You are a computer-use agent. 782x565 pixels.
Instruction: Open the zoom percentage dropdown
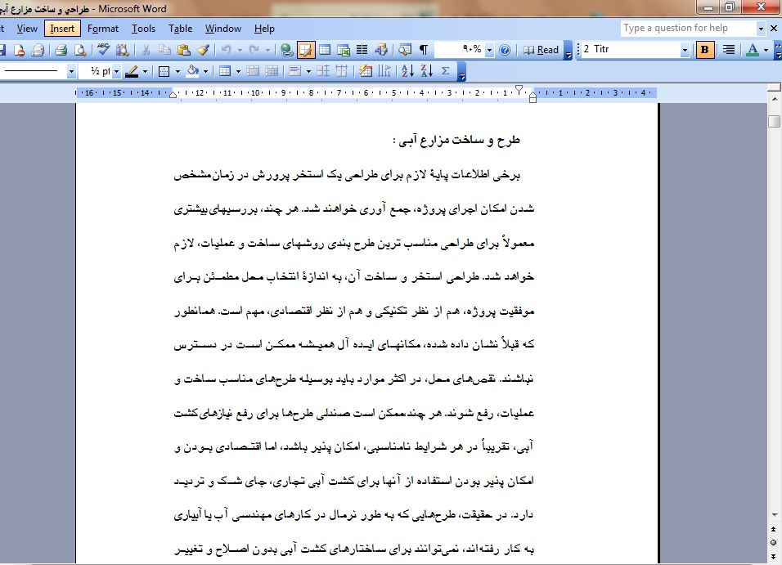coord(489,50)
